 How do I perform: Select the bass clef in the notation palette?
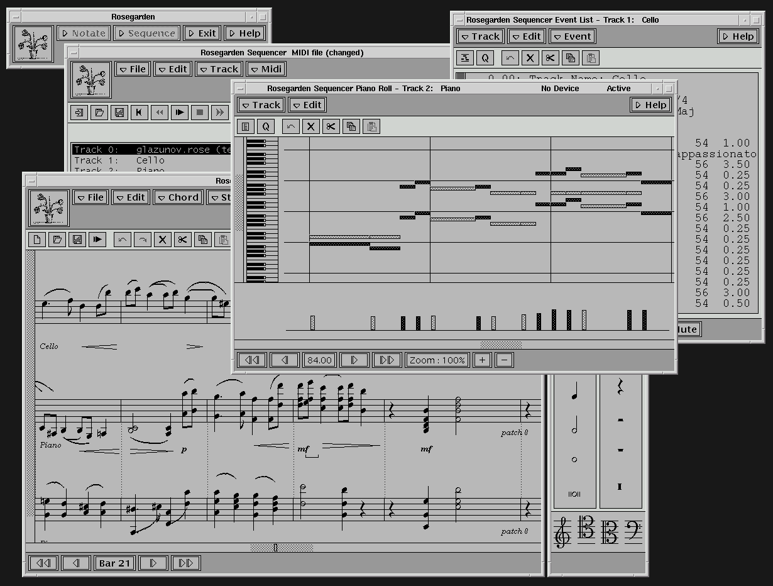pyautogui.click(x=633, y=531)
